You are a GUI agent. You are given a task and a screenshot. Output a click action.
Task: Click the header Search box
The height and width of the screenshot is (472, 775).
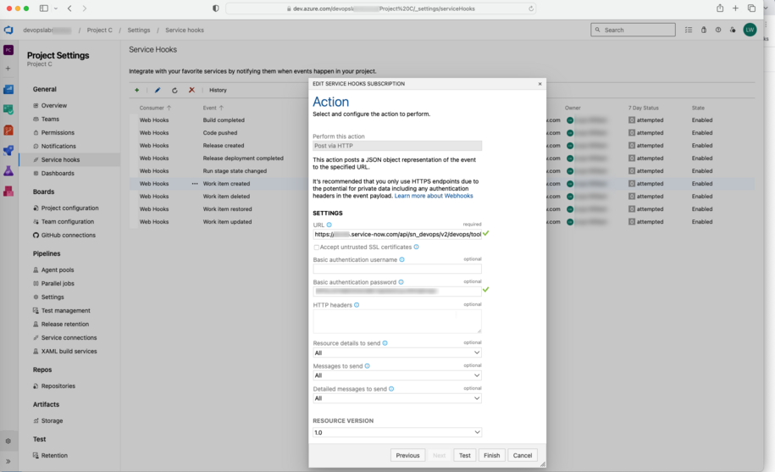tap(634, 31)
